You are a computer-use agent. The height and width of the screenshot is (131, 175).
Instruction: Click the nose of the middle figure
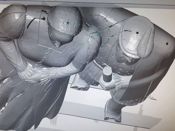(58, 44)
